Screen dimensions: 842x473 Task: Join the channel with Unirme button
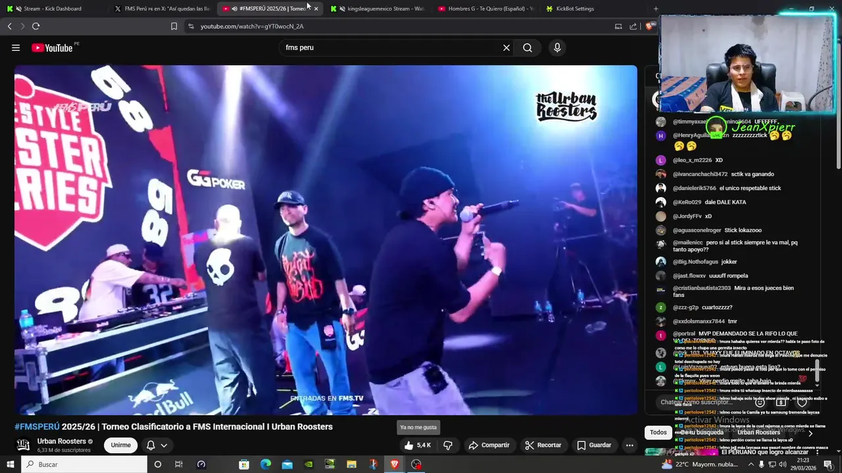(120, 445)
